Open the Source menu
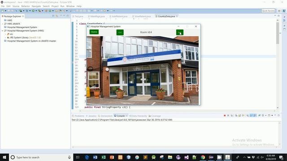This screenshot has width=287, height=161. (16, 6)
